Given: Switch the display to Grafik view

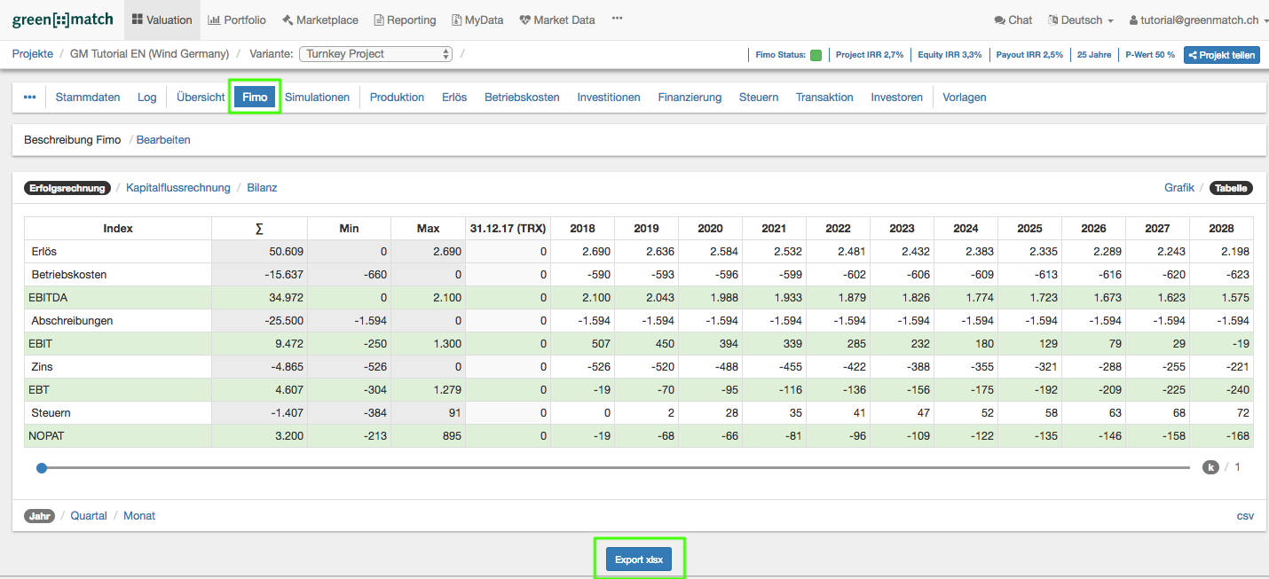Looking at the screenshot, I should 1179,187.
